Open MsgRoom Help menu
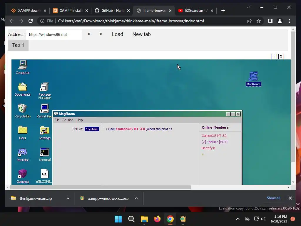The image size is (301, 226). point(79,120)
